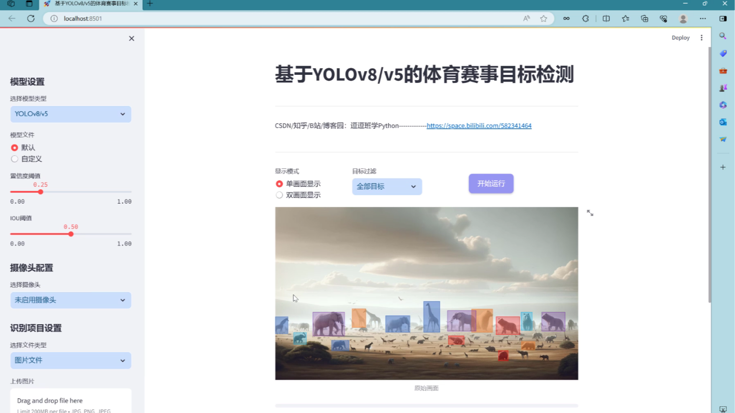Image resolution: width=735 pixels, height=413 pixels.
Task: Click the 开始运行 button
Action: (x=491, y=184)
